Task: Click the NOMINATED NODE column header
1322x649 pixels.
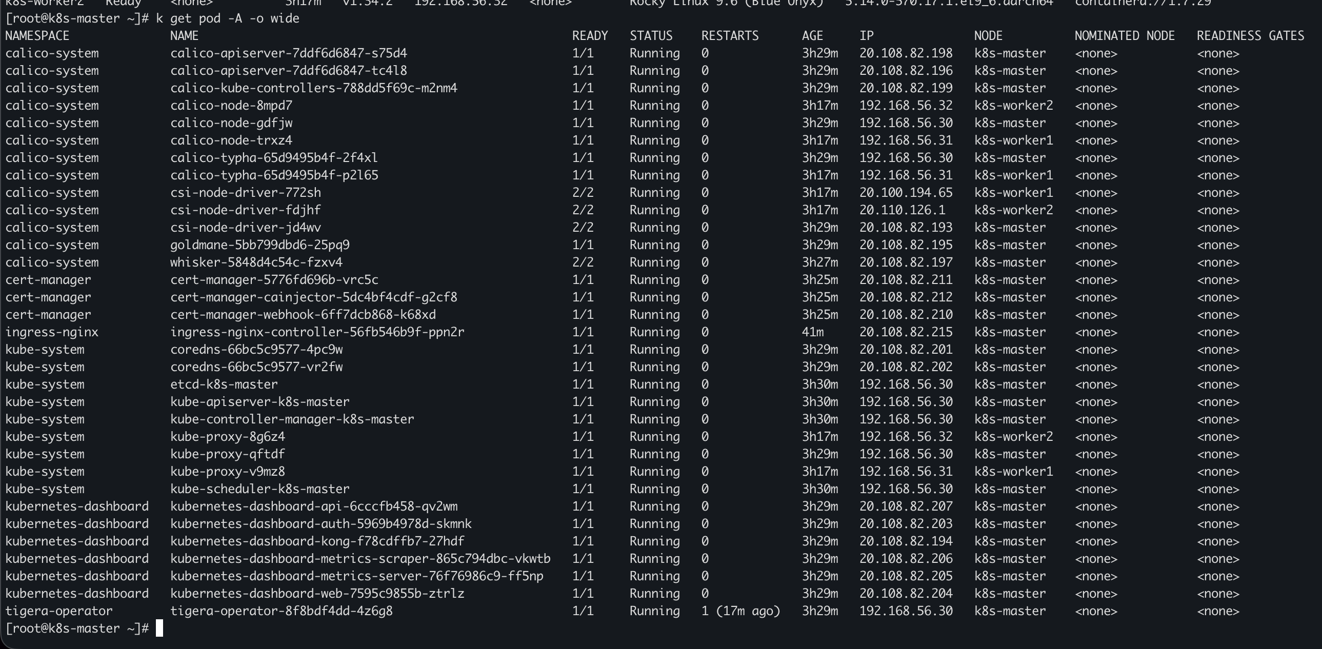Action: (x=1125, y=36)
